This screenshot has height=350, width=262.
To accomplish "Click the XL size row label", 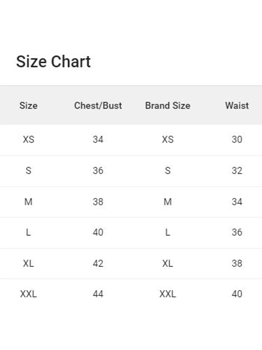I will click(28, 264).
